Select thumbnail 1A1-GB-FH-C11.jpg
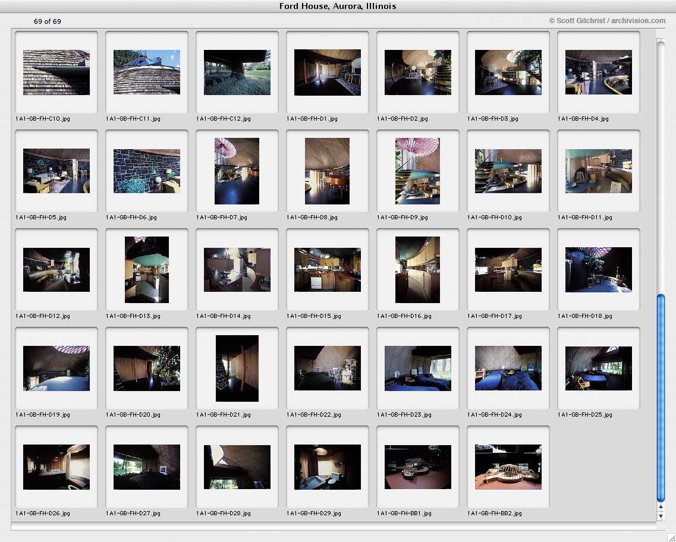The width and height of the screenshot is (676, 542). click(x=147, y=73)
